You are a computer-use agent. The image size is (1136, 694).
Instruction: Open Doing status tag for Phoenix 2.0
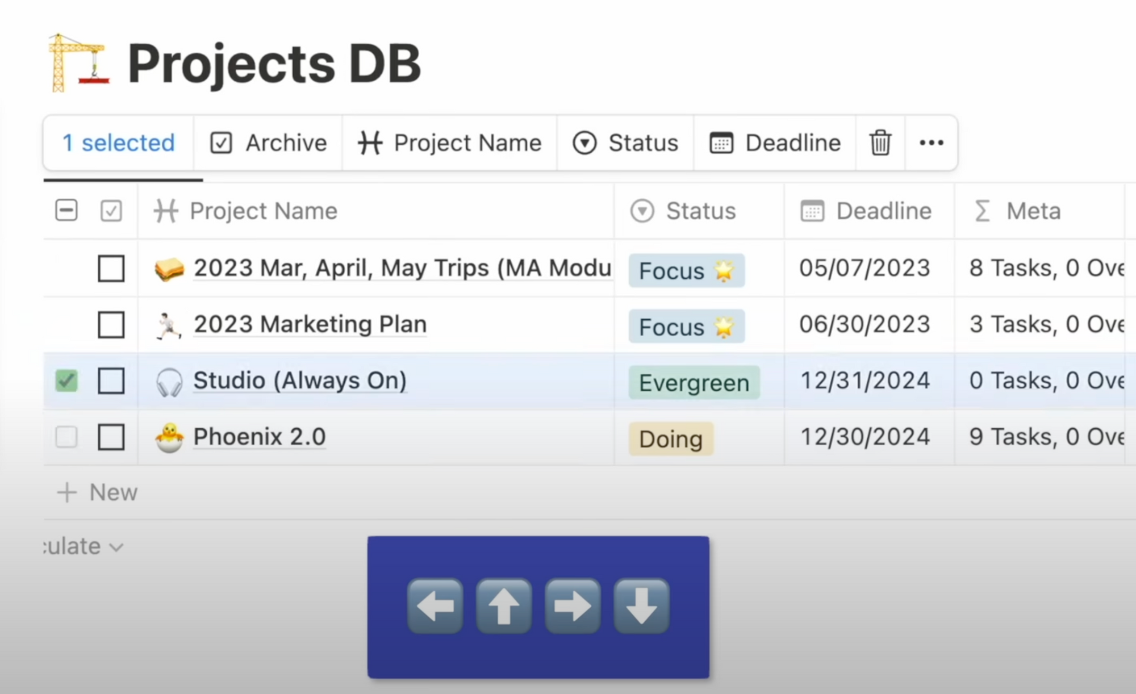(671, 439)
